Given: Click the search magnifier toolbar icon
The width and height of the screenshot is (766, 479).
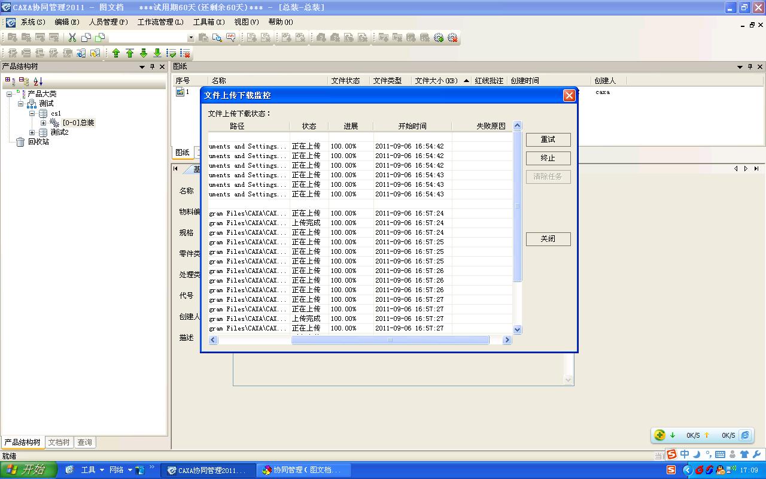Looking at the screenshot, I should coord(217,38).
